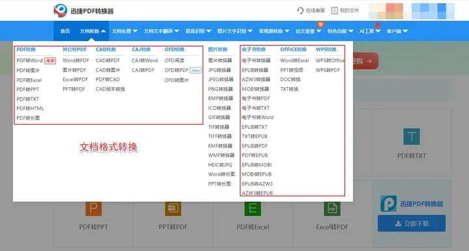Image resolution: width=469 pixels, height=251 pixels.
Task: Open PNG转换器 link
Action: 220,89
